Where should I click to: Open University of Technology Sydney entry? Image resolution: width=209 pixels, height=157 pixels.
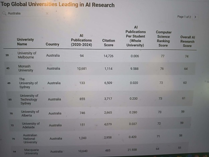[29, 99]
